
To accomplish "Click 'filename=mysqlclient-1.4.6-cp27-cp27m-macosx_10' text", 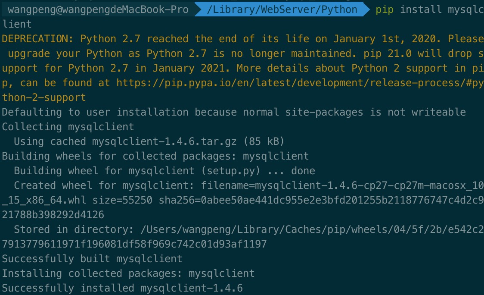I will [342, 185].
